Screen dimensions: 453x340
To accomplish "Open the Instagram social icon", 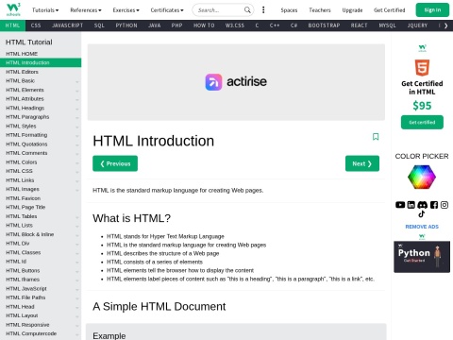I will click(445, 205).
